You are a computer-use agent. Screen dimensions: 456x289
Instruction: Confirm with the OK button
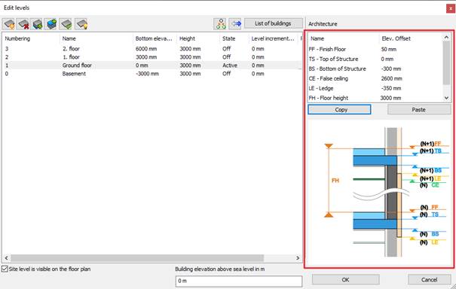click(x=346, y=280)
